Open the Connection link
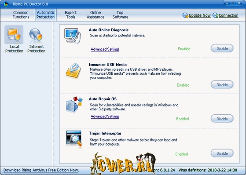 point(228,15)
